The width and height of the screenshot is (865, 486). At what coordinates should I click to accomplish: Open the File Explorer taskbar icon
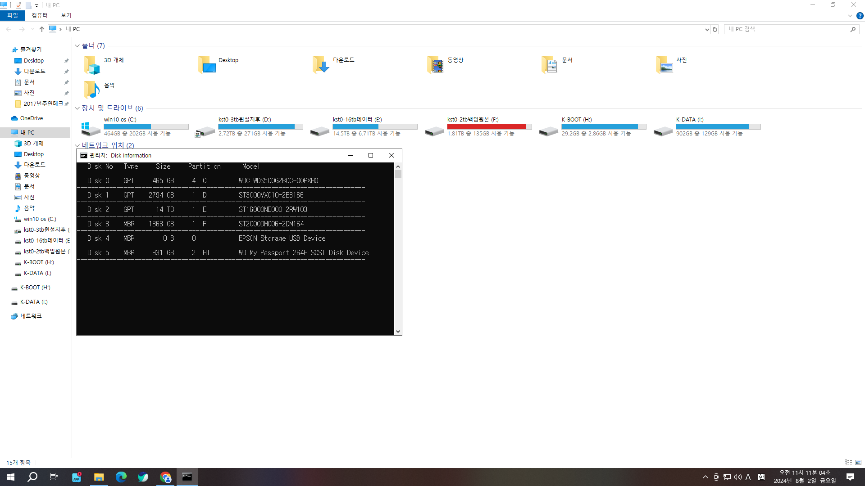point(99,477)
